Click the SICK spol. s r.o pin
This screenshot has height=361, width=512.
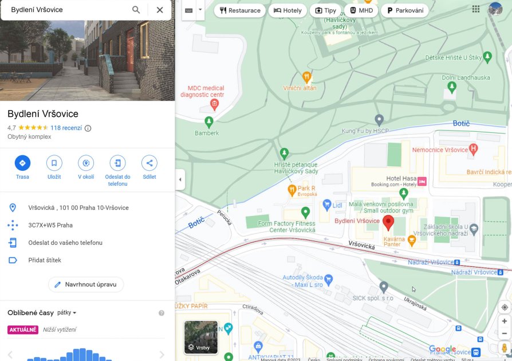tap(384, 287)
